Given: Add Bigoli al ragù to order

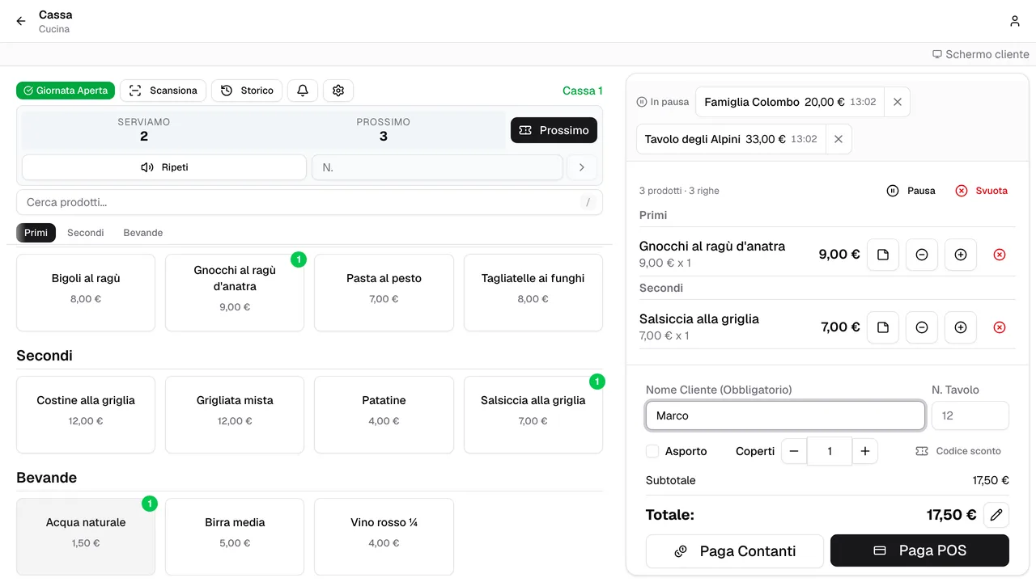Looking at the screenshot, I should click(x=86, y=293).
